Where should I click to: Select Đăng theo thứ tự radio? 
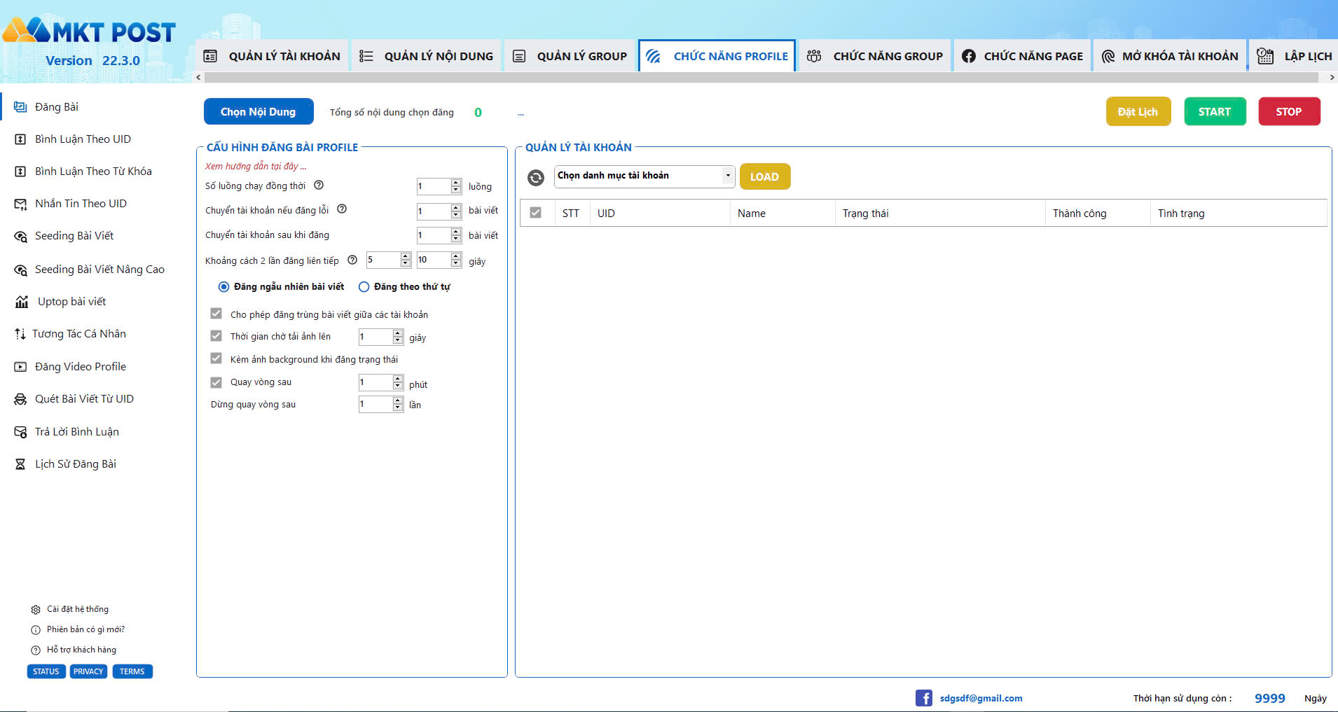point(364,287)
